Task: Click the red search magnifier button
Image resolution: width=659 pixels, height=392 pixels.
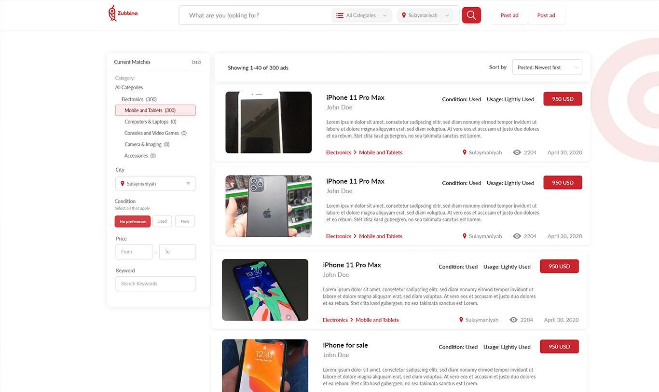Action: 471,15
